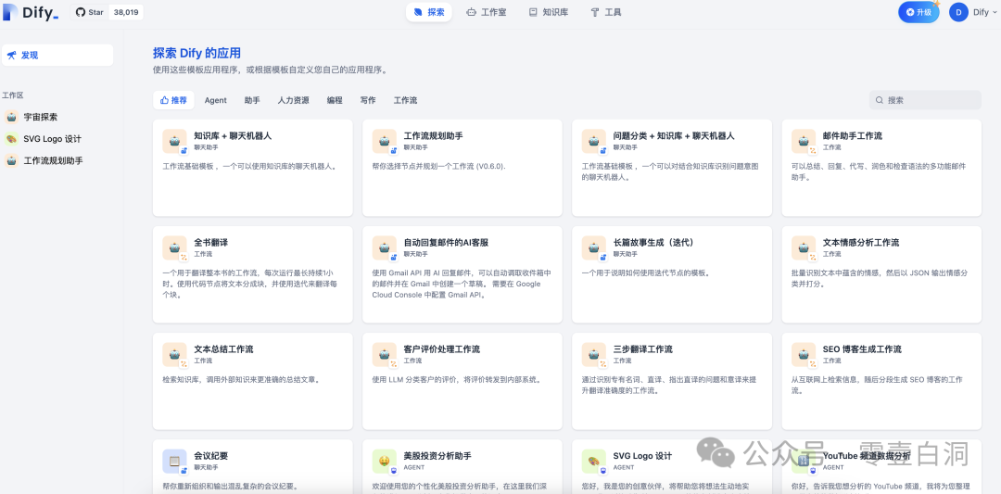1001x494 pixels.
Task: Open the 文本总结工作流 template title
Action: click(x=224, y=349)
